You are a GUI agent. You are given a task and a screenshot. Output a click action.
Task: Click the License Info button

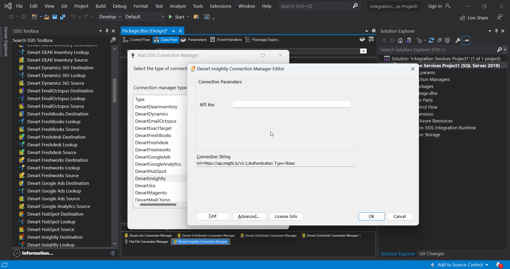286,216
